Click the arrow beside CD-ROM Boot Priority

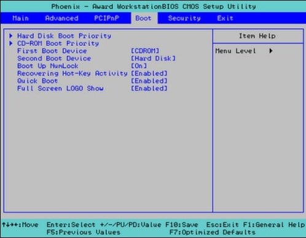point(11,44)
